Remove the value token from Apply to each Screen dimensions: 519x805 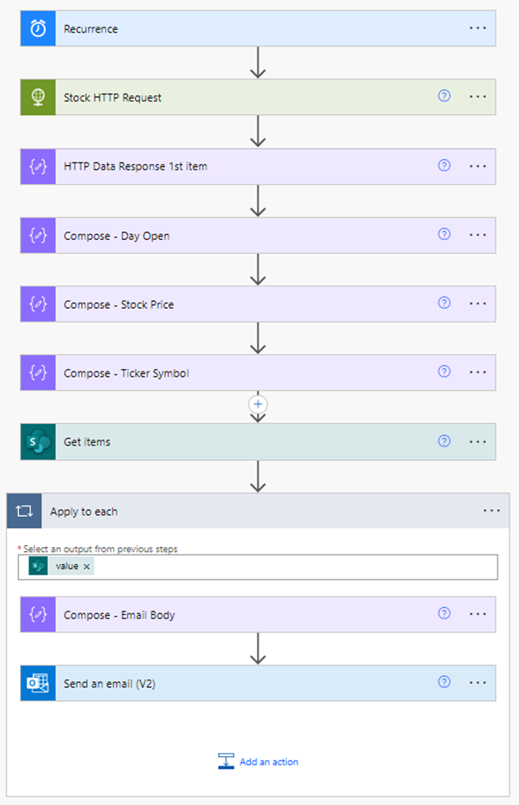[85, 567]
